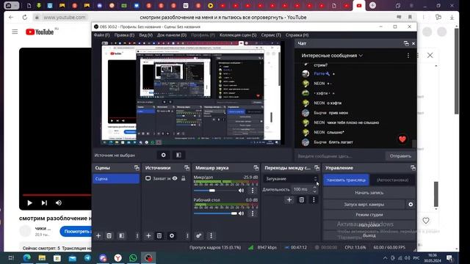Add a new source with plus icon
The width and height of the screenshot is (470, 264).
(x=148, y=236)
